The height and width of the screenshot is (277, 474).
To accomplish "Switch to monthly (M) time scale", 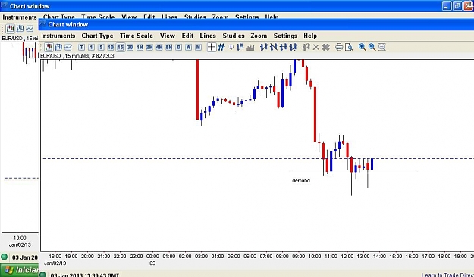I will click(198, 47).
